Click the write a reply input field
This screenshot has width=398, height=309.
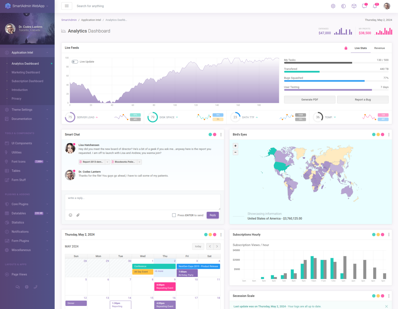click(143, 202)
